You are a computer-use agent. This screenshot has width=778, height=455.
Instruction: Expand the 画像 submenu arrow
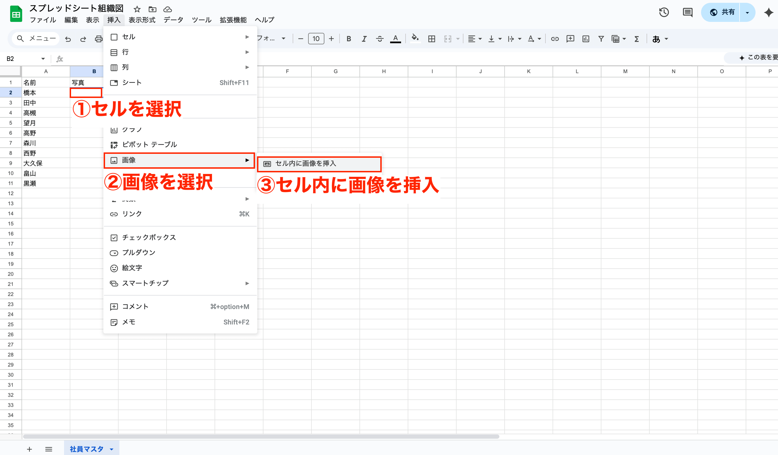[x=247, y=160]
